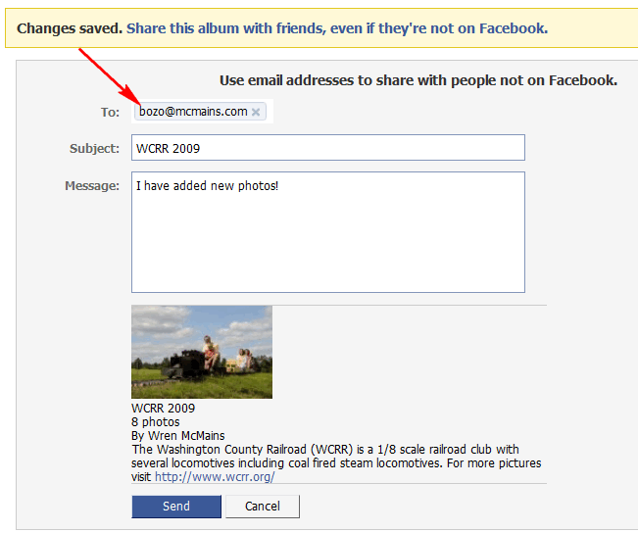
Task: Open the Share this album with friends link
Action: tap(337, 28)
